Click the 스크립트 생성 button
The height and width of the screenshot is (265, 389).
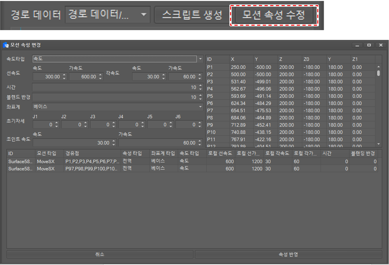[x=192, y=15]
